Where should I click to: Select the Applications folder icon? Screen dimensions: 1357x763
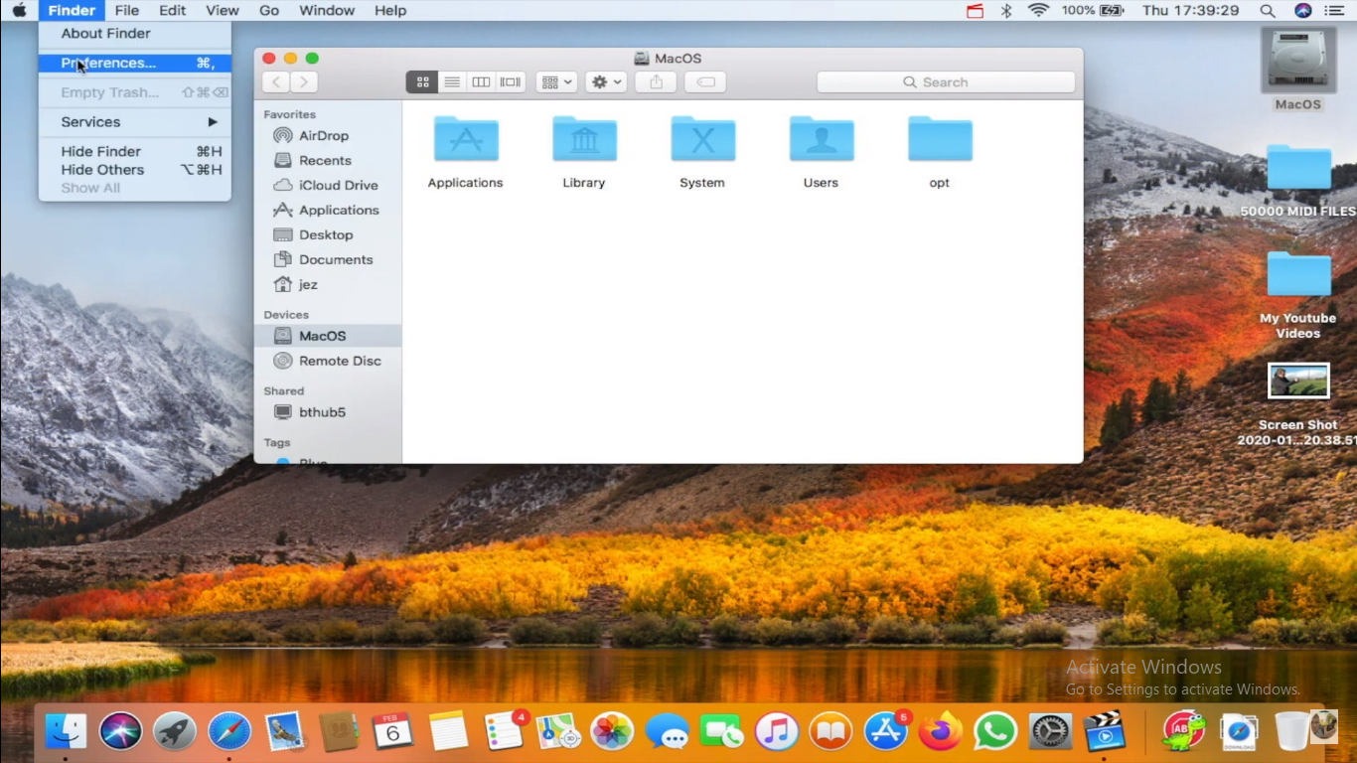click(x=466, y=139)
